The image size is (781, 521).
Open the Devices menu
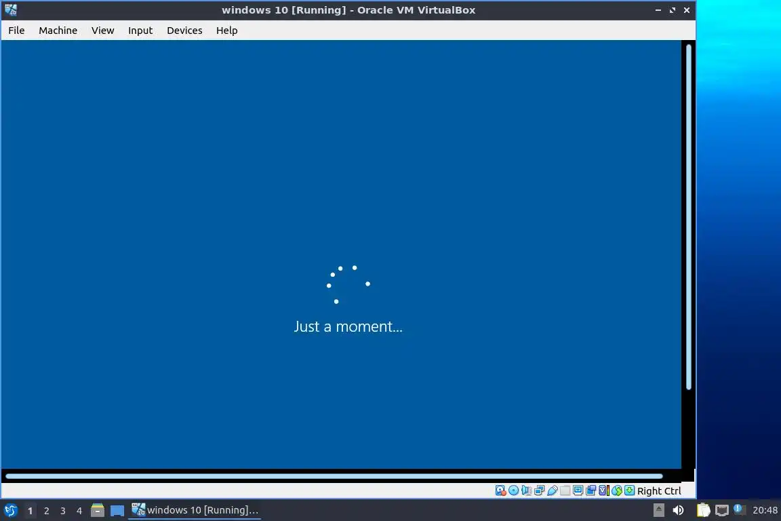184,31
